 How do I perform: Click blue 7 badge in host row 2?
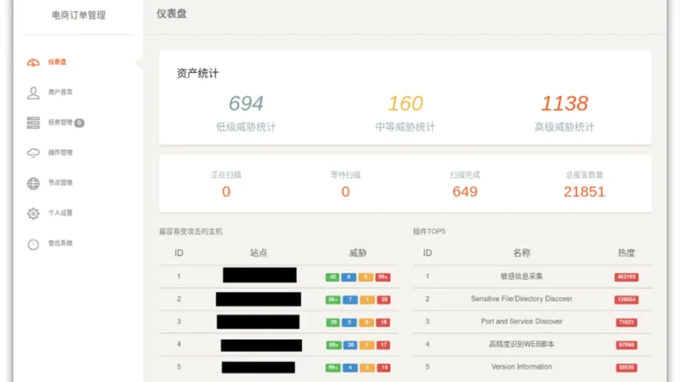point(350,300)
